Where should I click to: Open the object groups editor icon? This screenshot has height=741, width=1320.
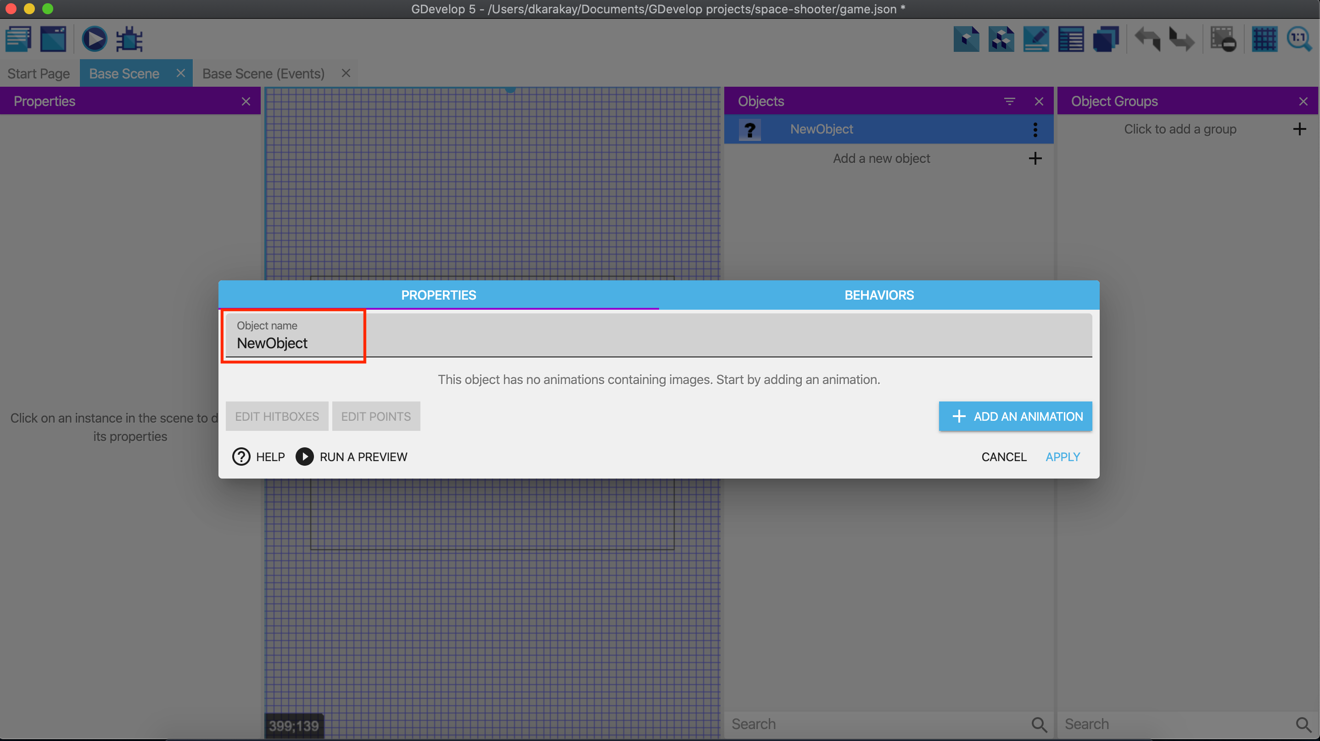click(1001, 39)
